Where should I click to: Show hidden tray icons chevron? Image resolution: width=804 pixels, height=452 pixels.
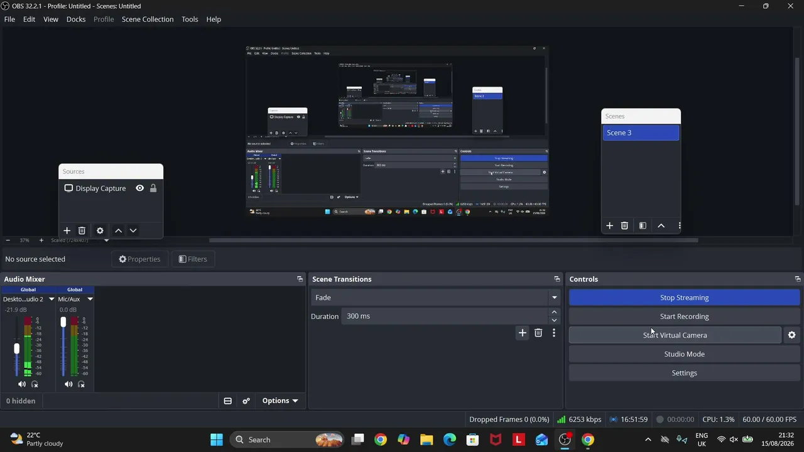(648, 439)
